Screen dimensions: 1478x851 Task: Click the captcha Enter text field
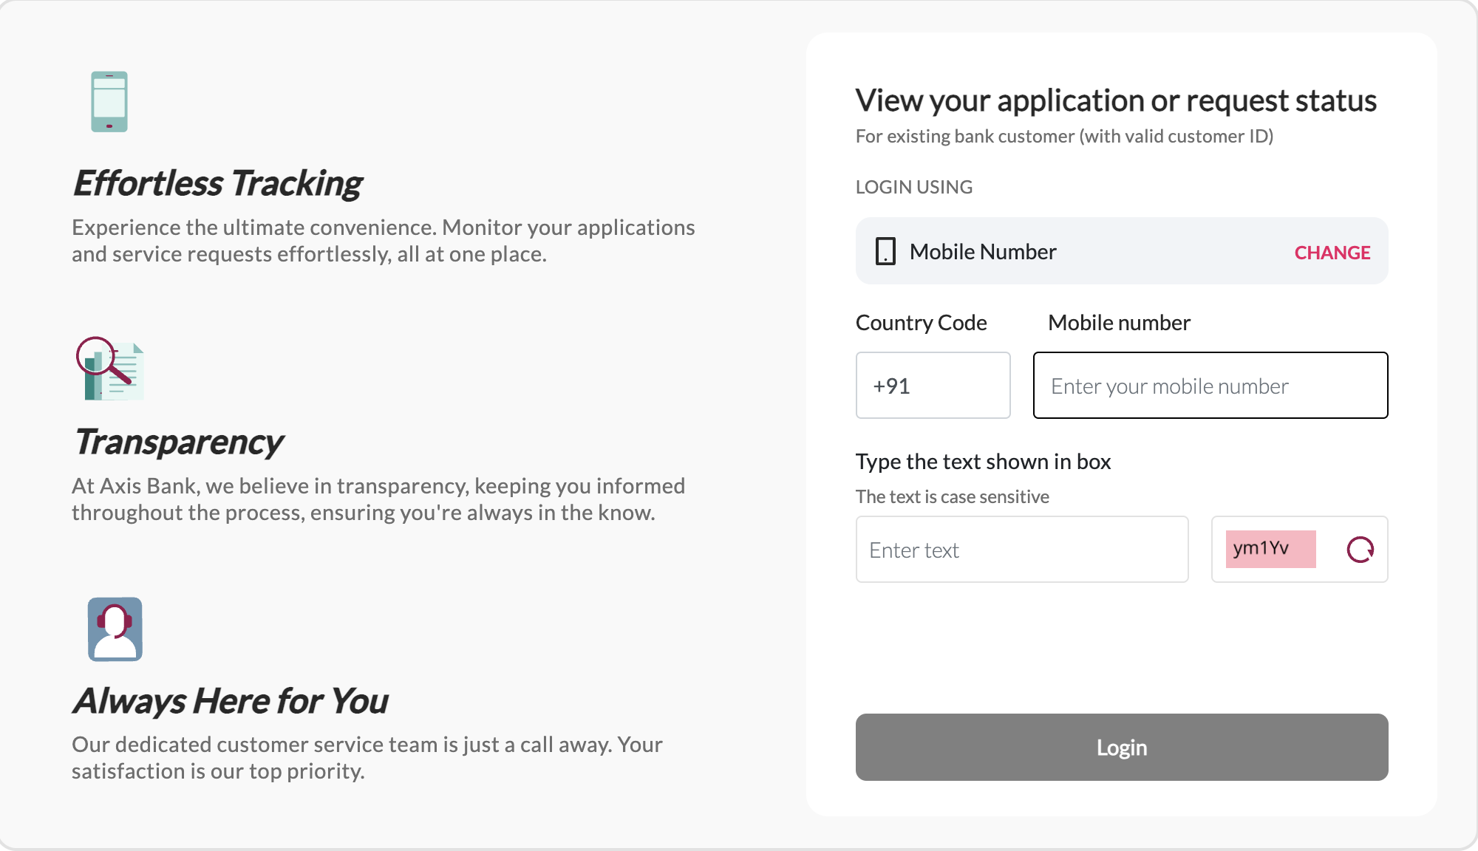point(1022,550)
